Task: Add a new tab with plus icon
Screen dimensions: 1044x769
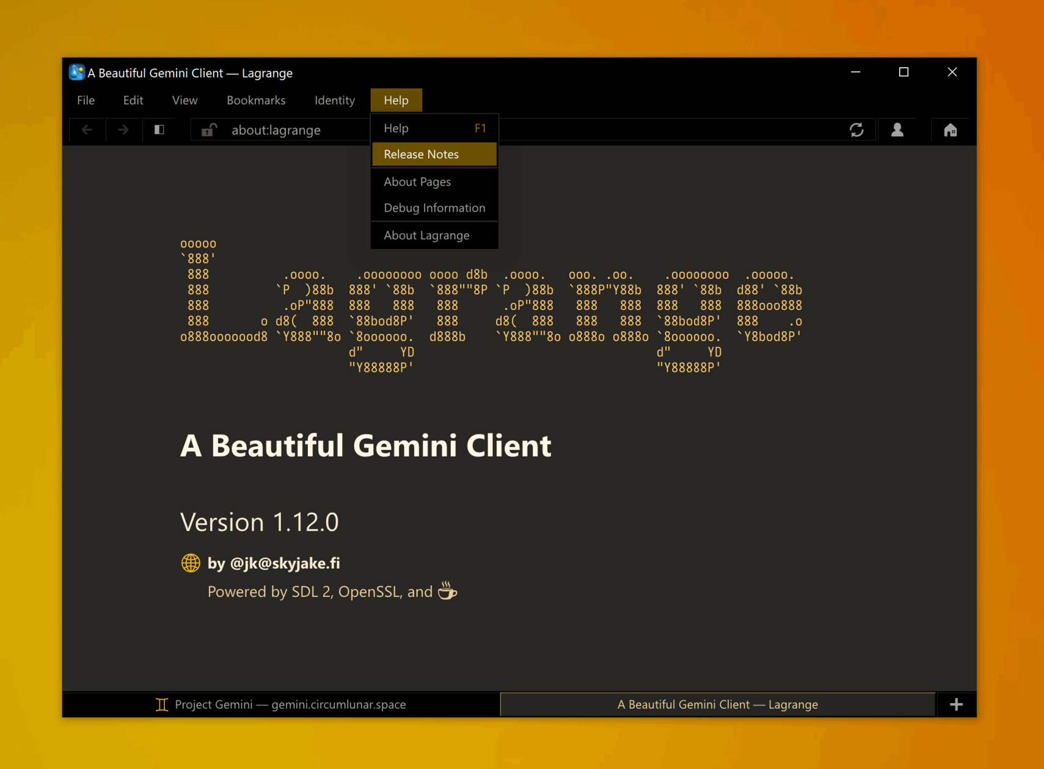Action: click(957, 704)
